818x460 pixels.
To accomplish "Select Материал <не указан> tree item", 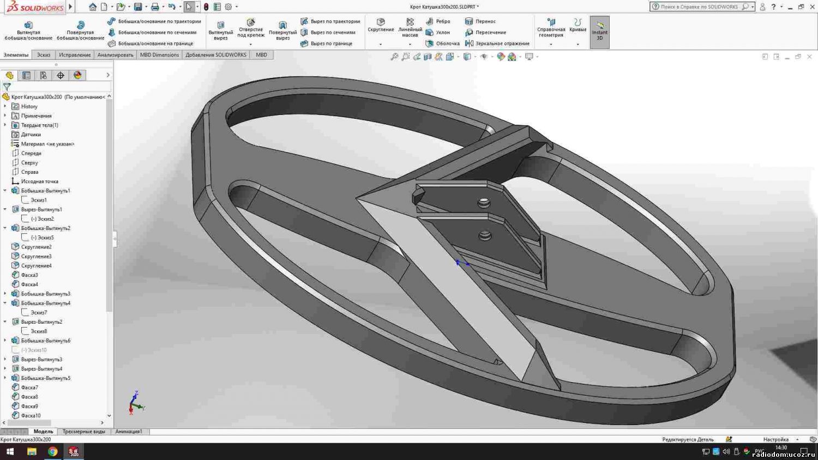I will pos(43,144).
